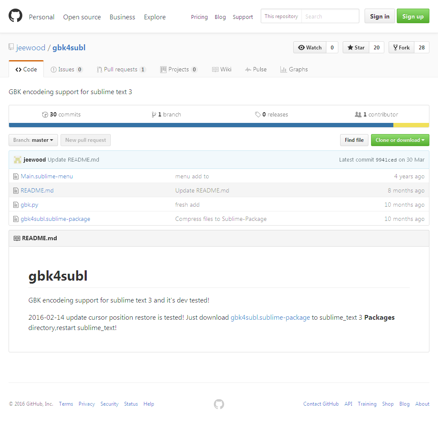
Task: Open latest commit hash 9941ced
Action: tap(386, 160)
